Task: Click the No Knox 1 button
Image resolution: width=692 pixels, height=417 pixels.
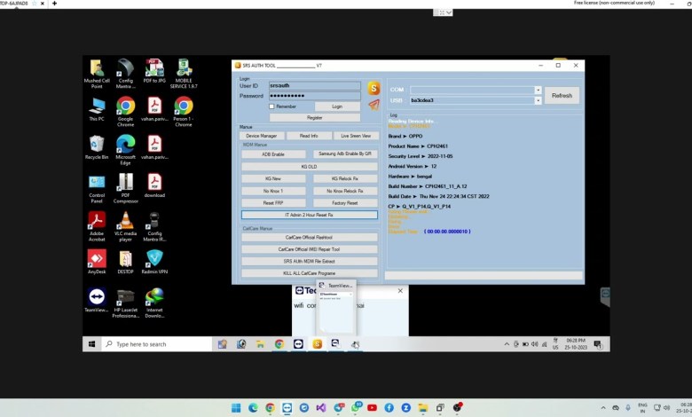Action: click(273, 191)
